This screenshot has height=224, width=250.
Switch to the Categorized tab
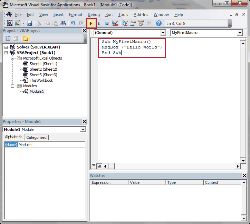click(36, 137)
